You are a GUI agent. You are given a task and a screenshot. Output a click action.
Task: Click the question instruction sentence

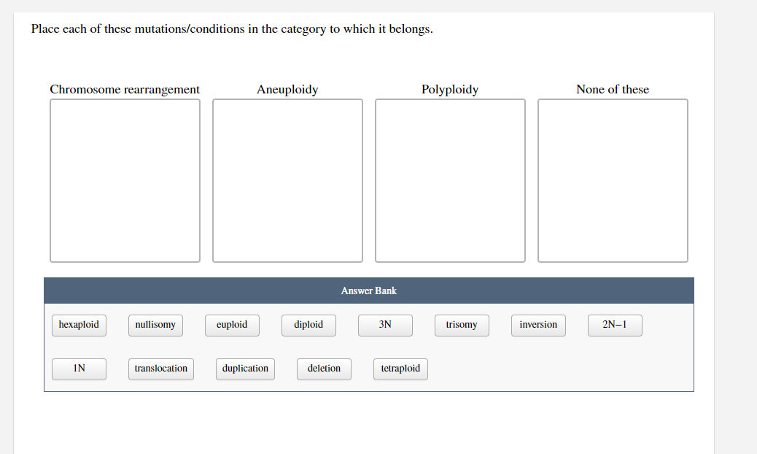[232, 29]
